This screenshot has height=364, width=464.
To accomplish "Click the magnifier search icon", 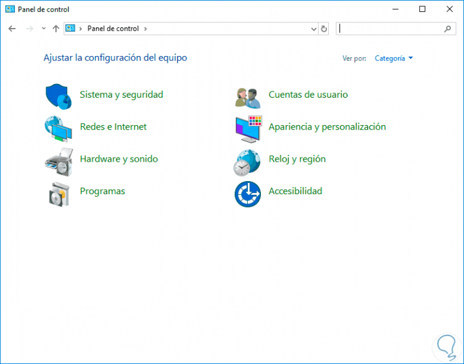I will click(447, 29).
